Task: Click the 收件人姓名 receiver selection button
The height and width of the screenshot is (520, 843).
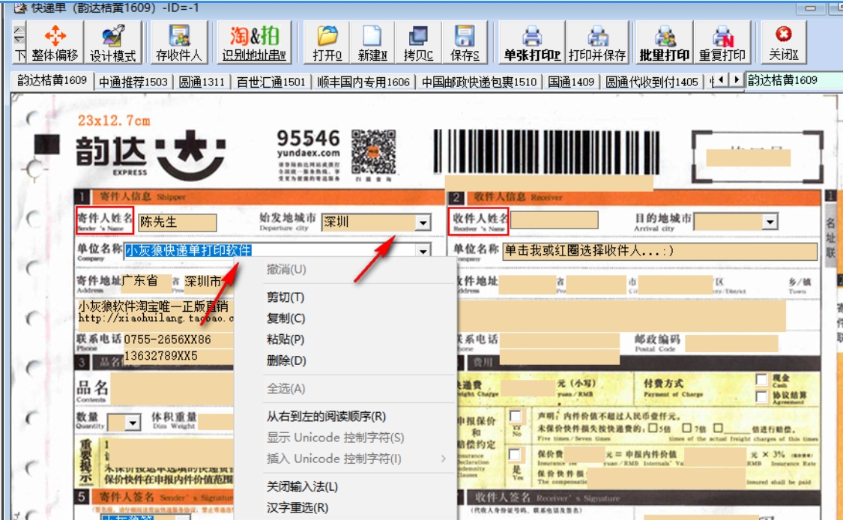Action: click(478, 220)
